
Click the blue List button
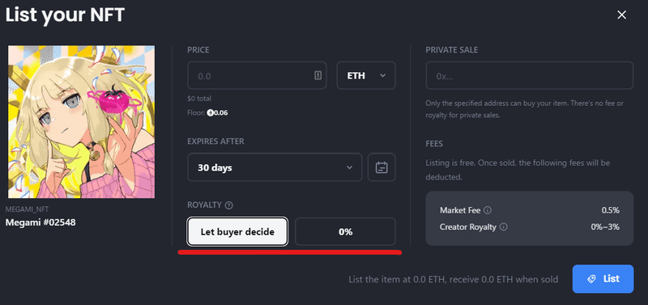pos(603,279)
